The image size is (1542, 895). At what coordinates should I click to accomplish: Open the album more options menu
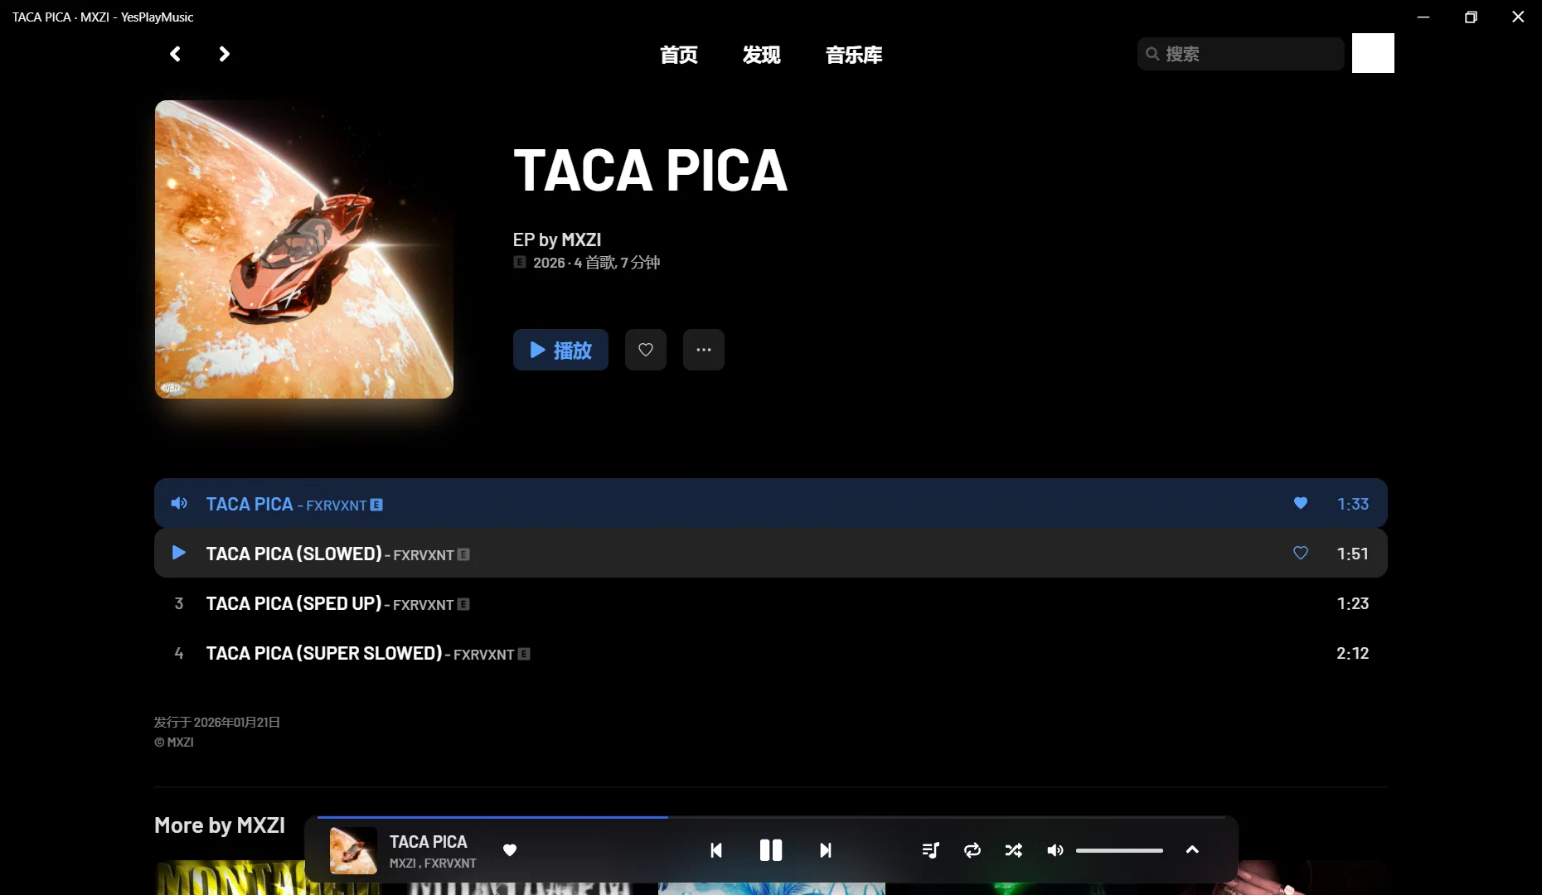[704, 350]
